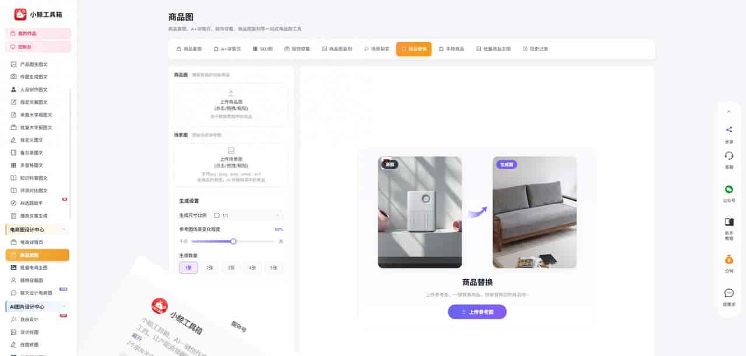Switch to the 商品图复刻 tab
746x356 pixels.
[x=337, y=49]
